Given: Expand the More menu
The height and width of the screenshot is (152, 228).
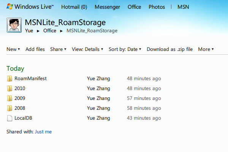Looking at the screenshot, I should coord(206,49).
